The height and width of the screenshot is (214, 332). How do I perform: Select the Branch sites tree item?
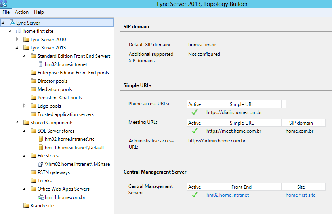tap(43, 206)
